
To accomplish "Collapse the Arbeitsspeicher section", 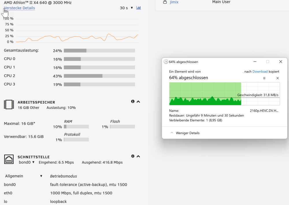I will click(x=138, y=101).
